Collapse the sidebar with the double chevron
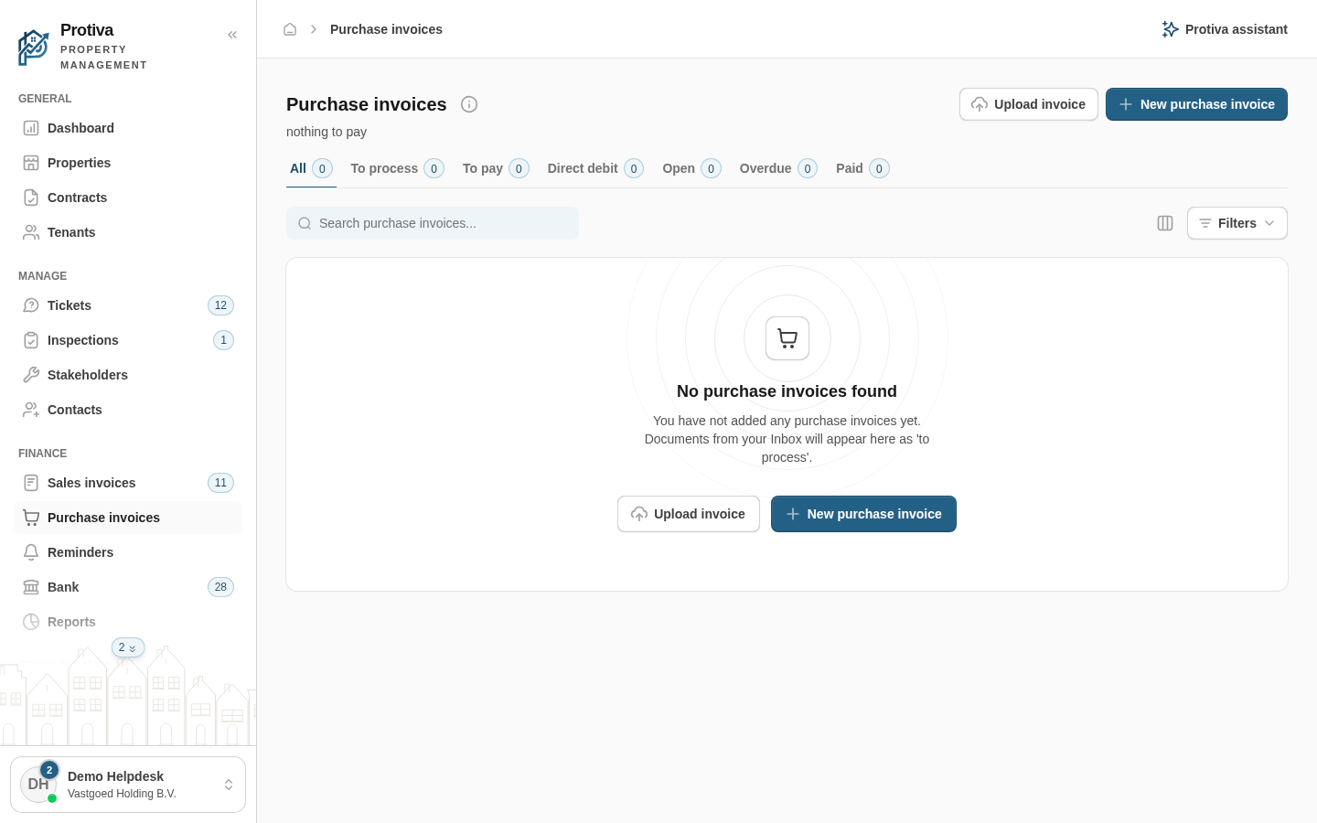1317x823 pixels. [x=232, y=35]
